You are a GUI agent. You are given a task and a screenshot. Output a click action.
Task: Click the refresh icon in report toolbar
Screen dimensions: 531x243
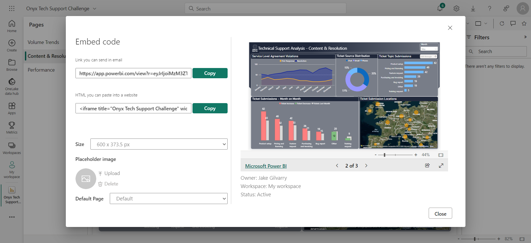click(x=502, y=23)
